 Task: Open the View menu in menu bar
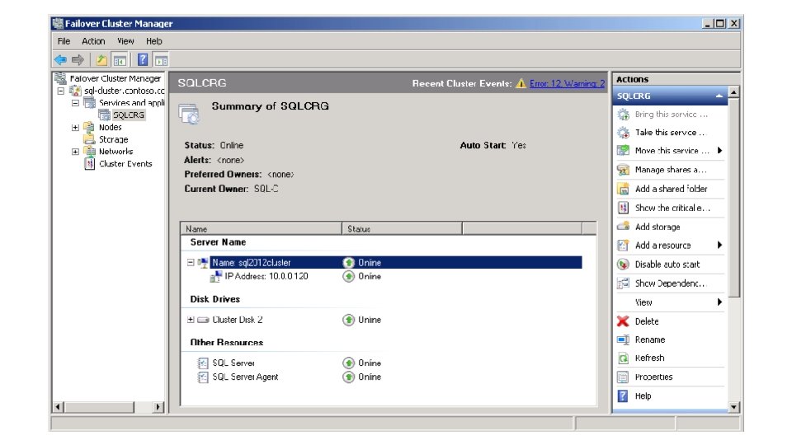tap(125, 41)
